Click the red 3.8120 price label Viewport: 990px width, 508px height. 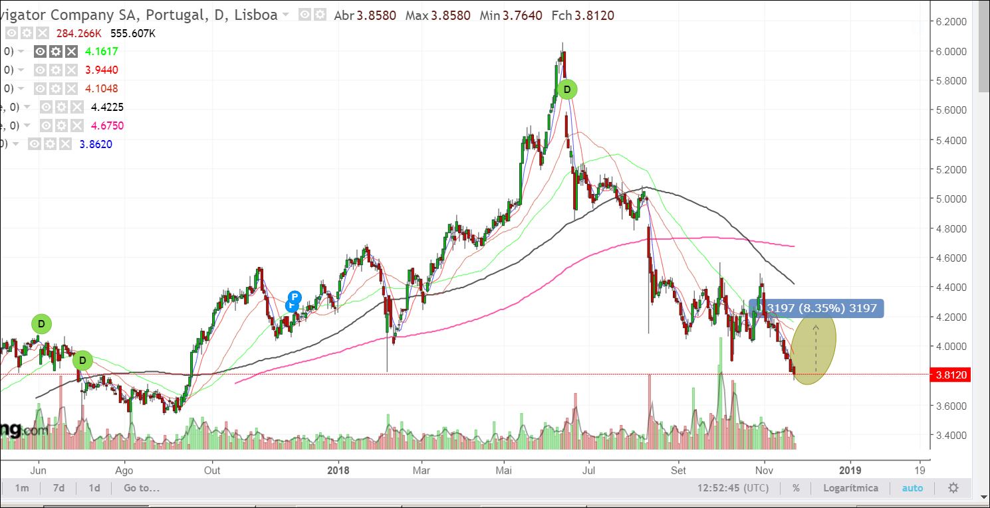tap(951, 375)
